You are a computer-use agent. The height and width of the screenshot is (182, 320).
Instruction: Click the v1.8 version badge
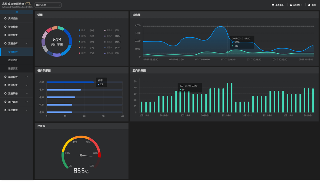tap(28, 4)
